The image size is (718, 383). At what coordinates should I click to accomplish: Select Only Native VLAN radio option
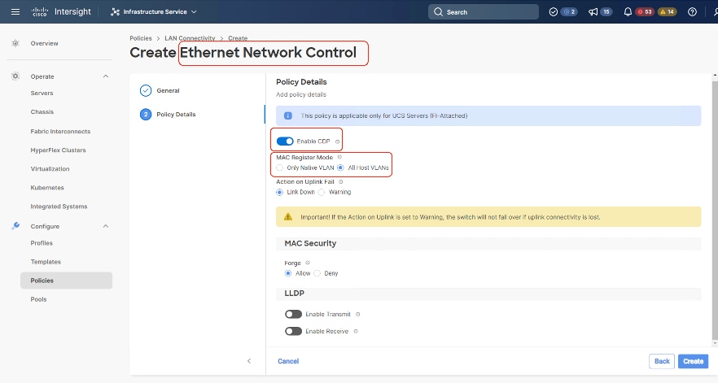click(280, 168)
